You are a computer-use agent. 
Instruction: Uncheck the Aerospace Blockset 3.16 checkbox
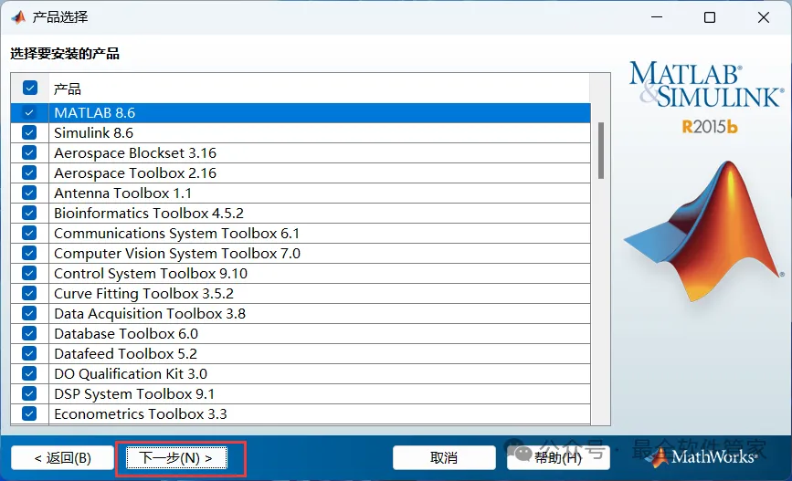coord(29,152)
